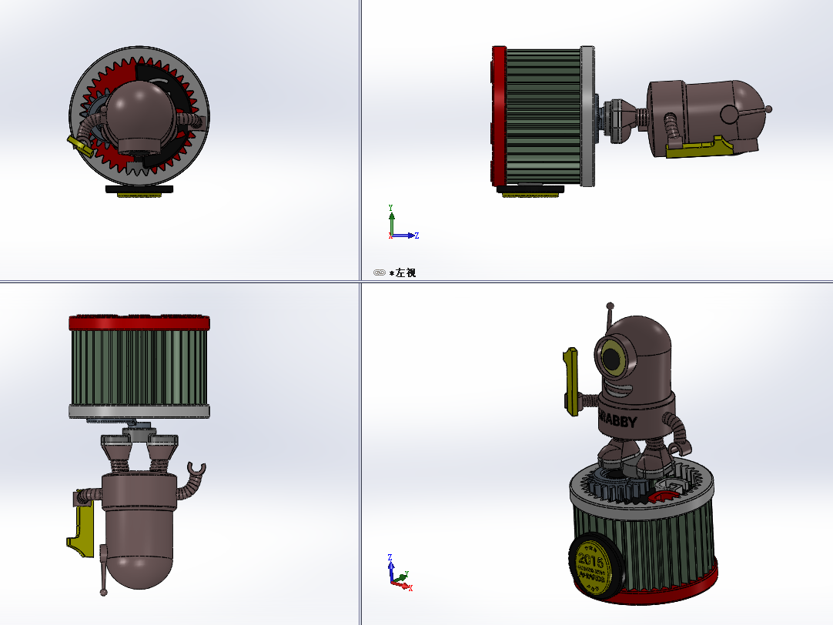The width and height of the screenshot is (833, 625).
Task: Select the robot's yellow eye in the isometric view
Action: 613,359
